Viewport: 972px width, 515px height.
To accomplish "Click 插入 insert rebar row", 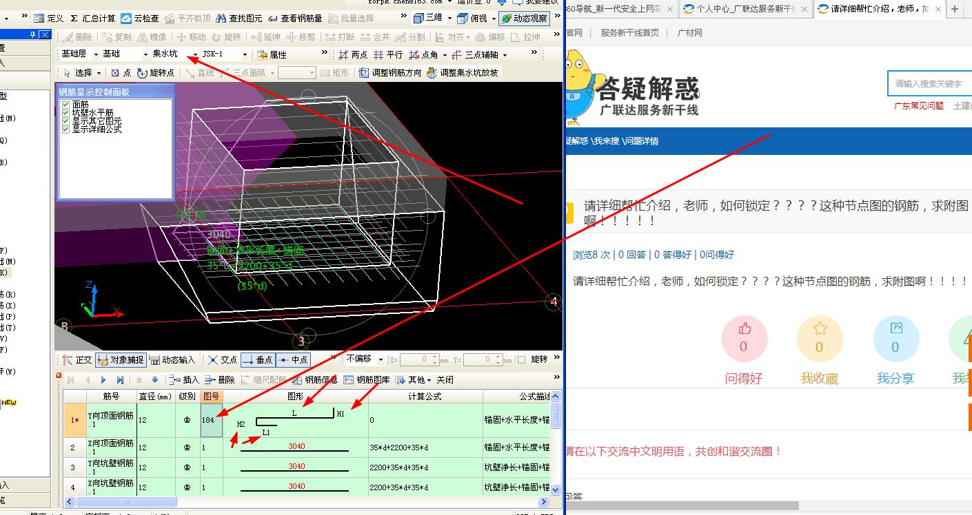I will [x=183, y=379].
